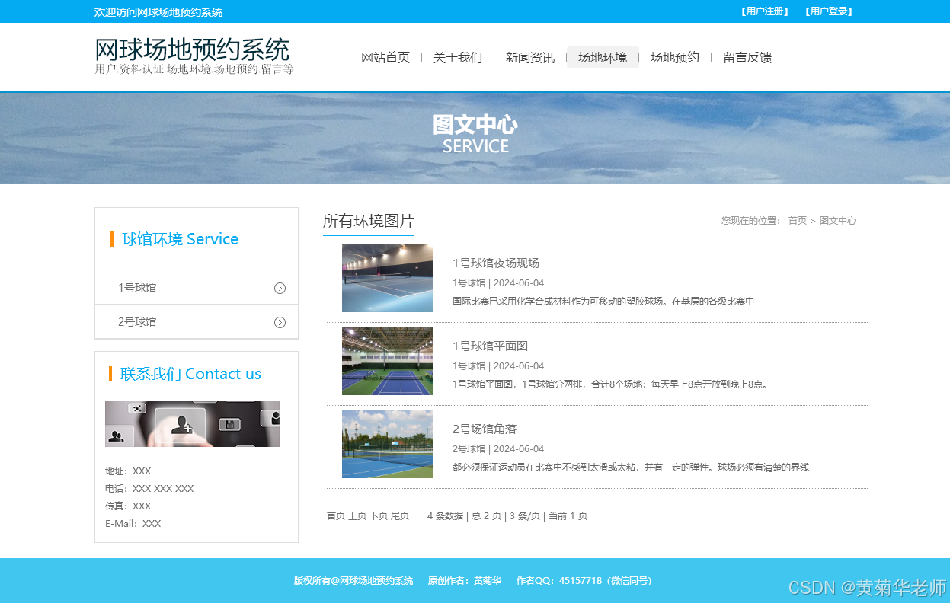Image resolution: width=950 pixels, height=603 pixels.
Task: Click the 下页 next page control
Action: [x=374, y=515]
